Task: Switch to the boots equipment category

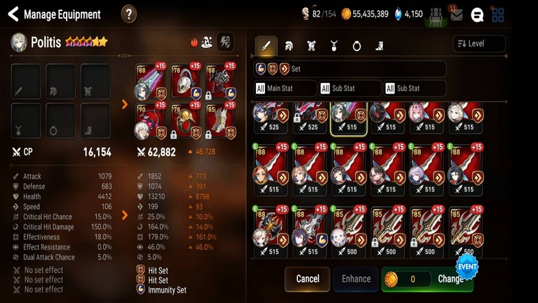Action: [x=379, y=45]
